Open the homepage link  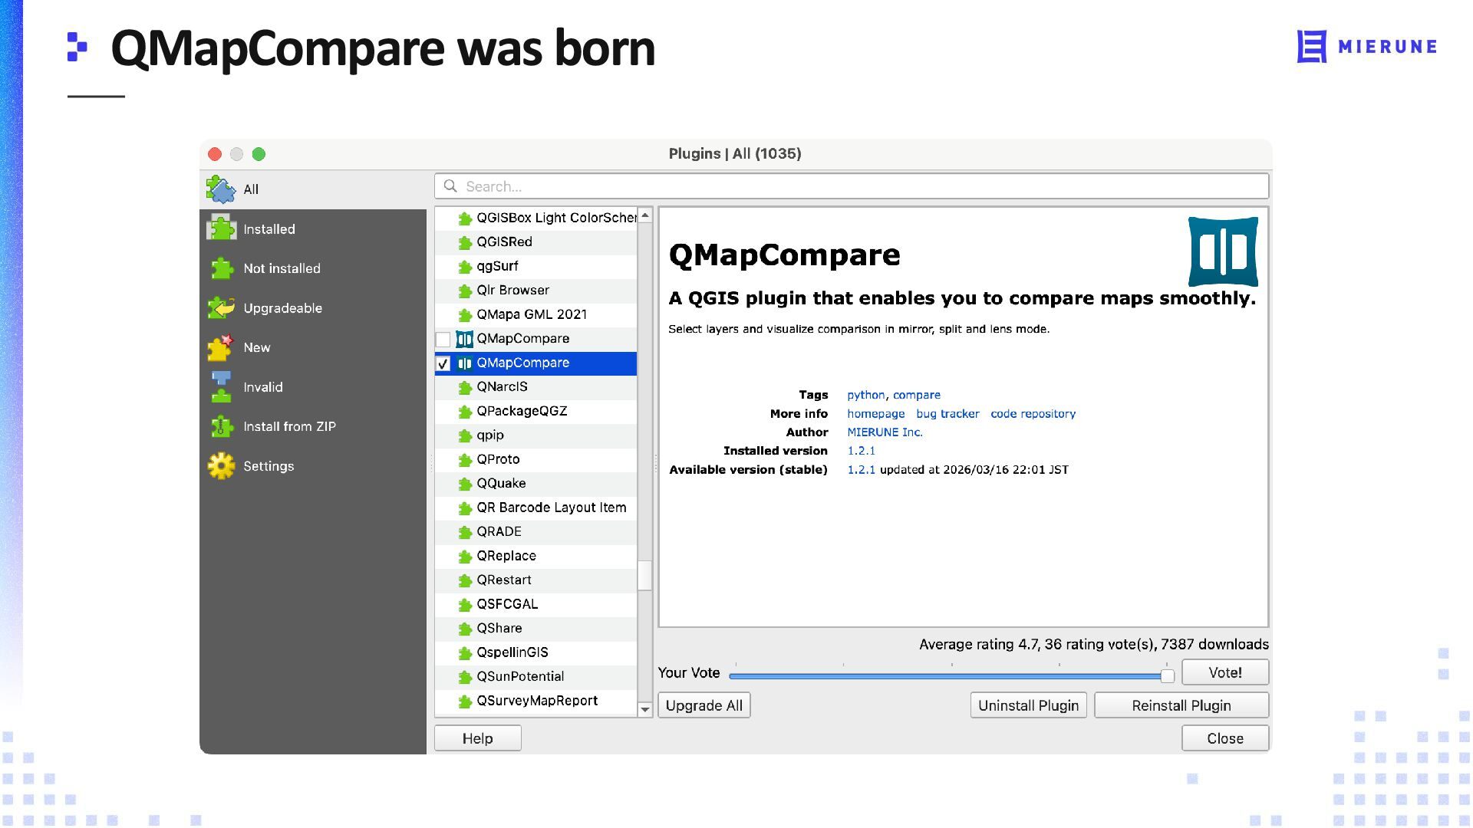click(875, 413)
